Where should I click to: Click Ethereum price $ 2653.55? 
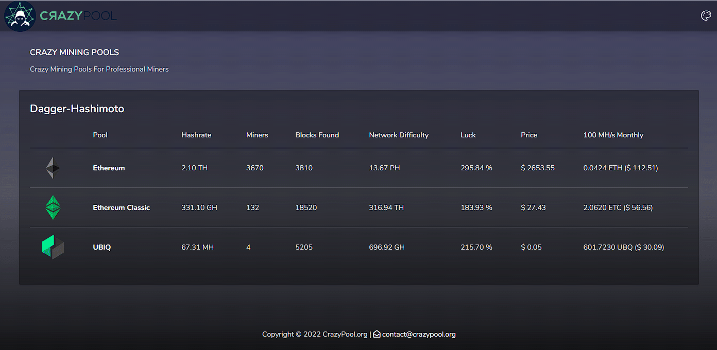[x=538, y=168]
